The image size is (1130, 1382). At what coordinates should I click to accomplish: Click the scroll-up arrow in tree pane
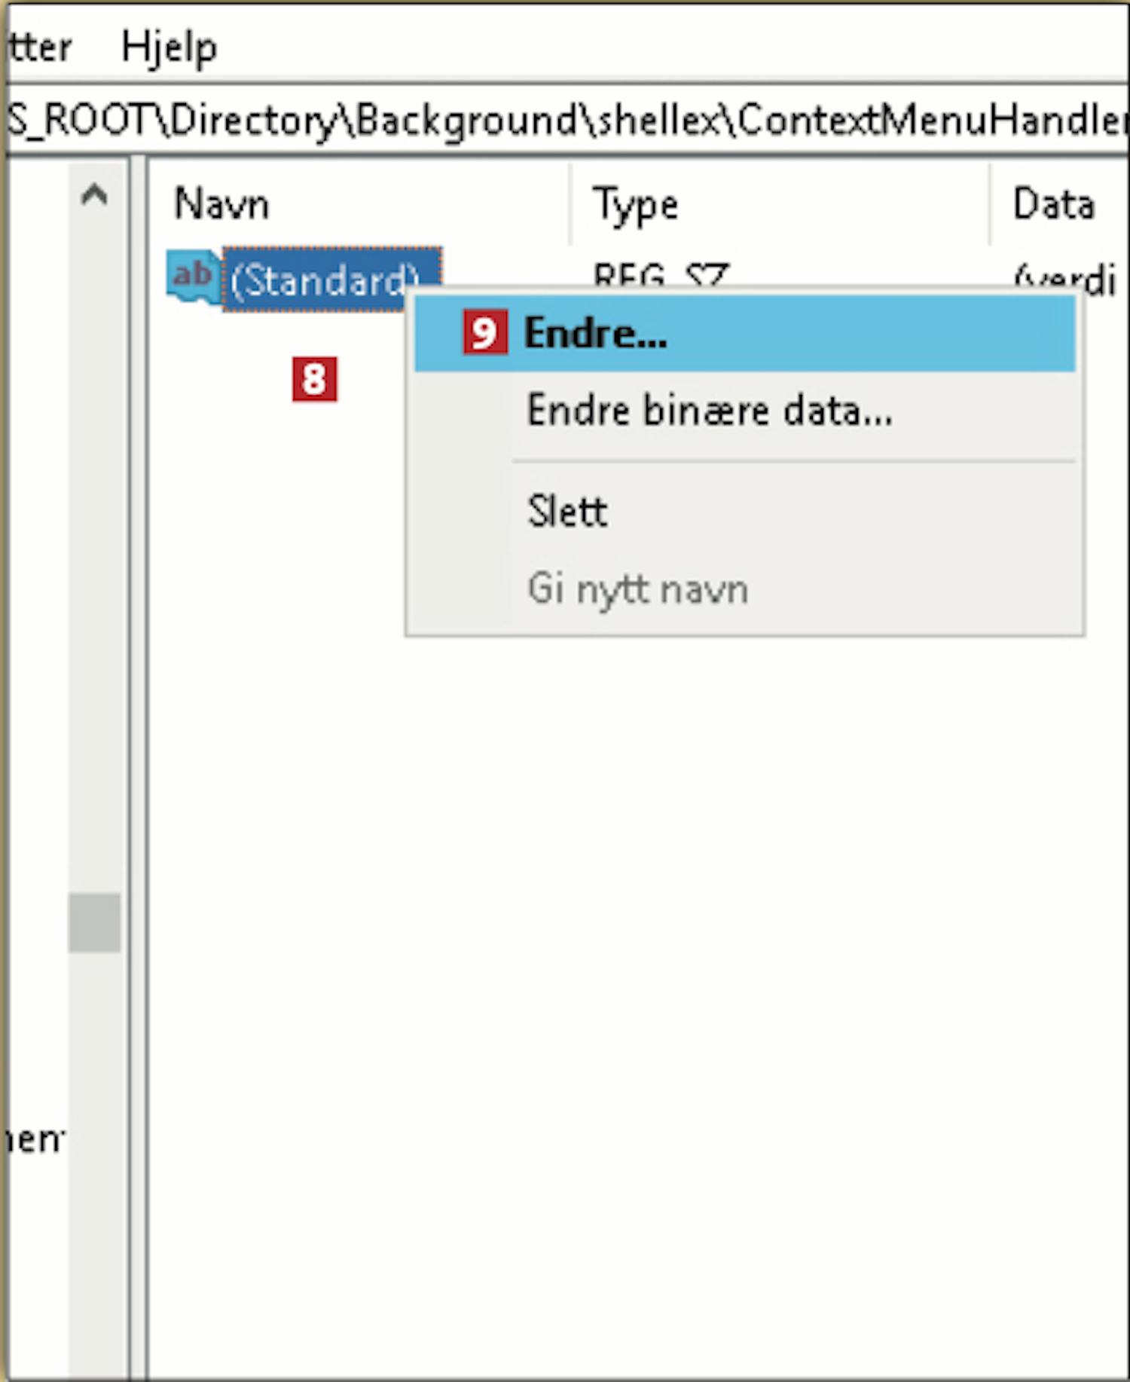point(94,196)
